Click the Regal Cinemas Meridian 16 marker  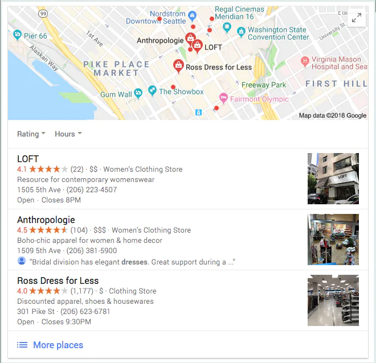[x=227, y=27]
